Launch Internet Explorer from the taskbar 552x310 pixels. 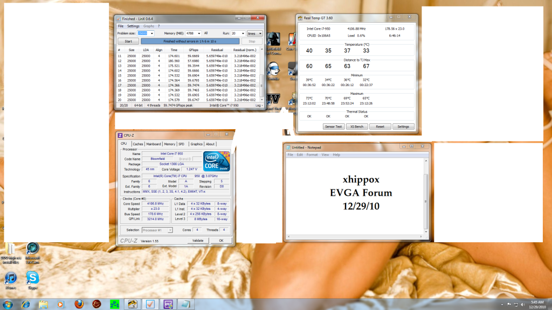point(25,304)
